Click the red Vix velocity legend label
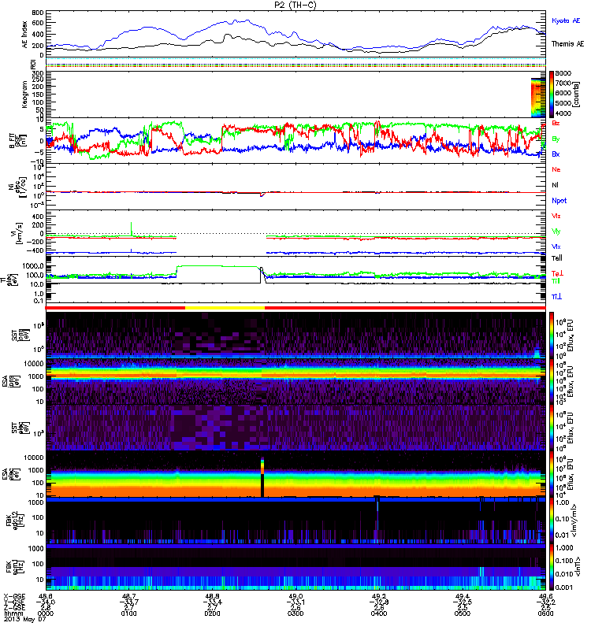The height and width of the screenshot is (630, 591). point(556,216)
